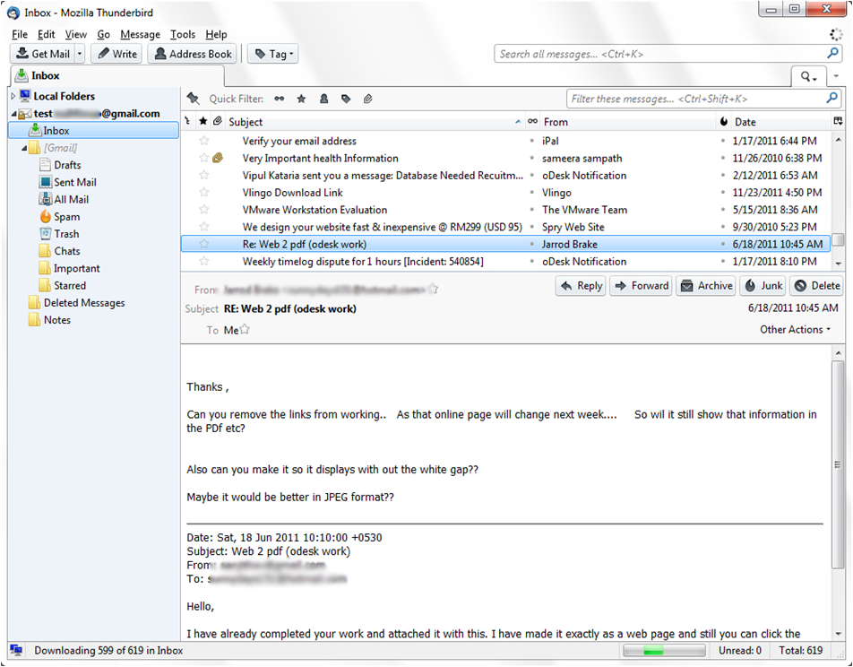Star the VMware Workstation Evaluation message
Screen dimensions: 853x667
tap(204, 210)
